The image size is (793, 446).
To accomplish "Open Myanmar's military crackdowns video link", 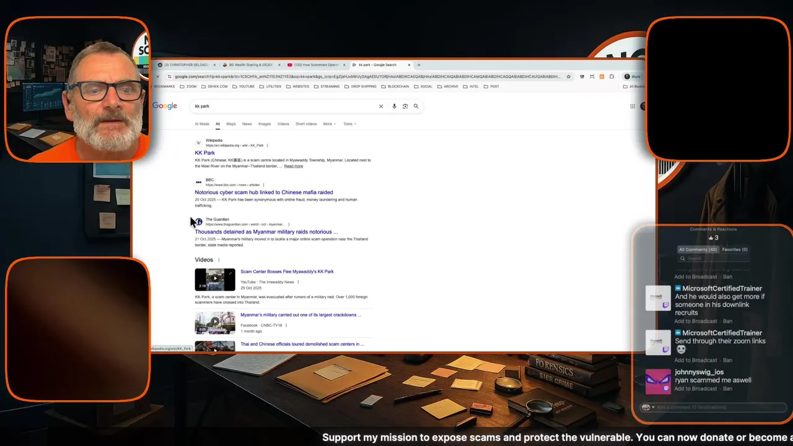I will 300,315.
